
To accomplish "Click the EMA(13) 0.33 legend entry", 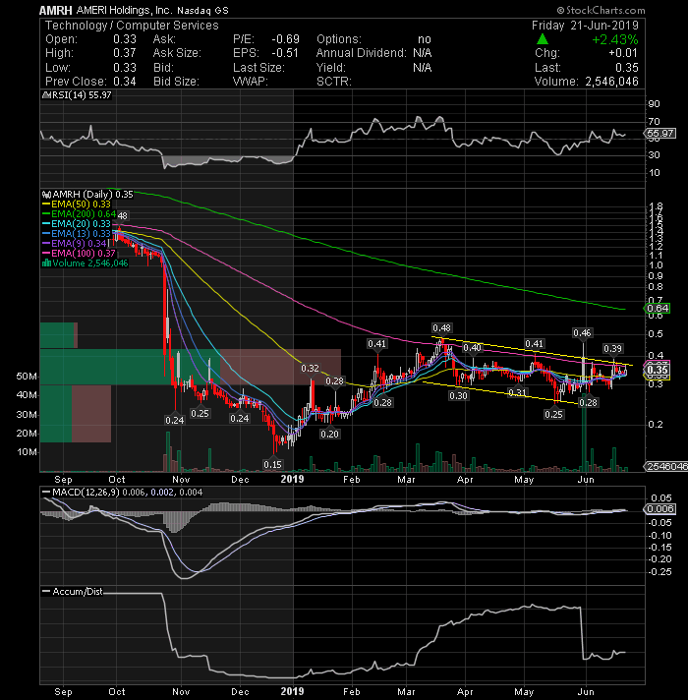I will tap(81, 234).
